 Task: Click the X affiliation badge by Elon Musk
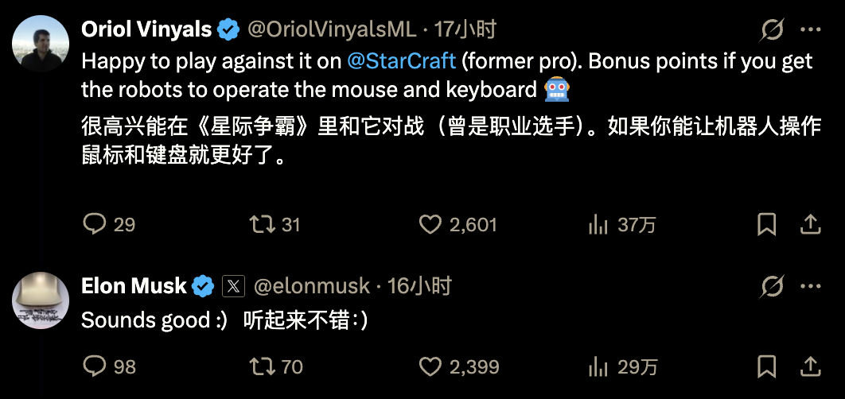[232, 285]
